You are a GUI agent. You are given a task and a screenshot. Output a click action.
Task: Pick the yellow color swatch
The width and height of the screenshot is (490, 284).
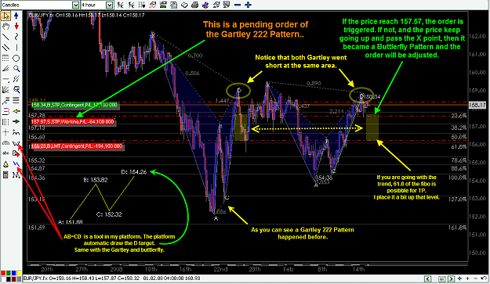pyautogui.click(x=19, y=274)
